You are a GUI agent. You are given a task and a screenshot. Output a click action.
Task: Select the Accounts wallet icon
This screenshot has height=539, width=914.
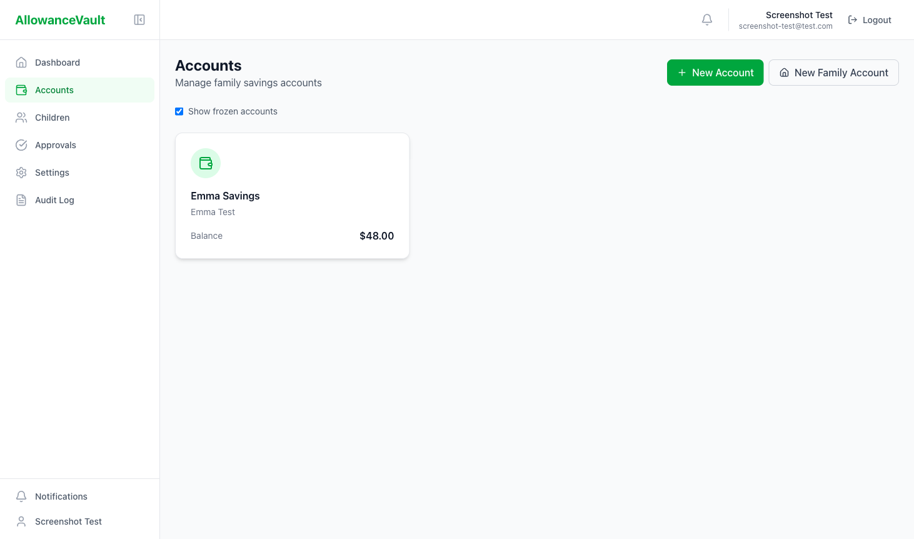(x=21, y=89)
